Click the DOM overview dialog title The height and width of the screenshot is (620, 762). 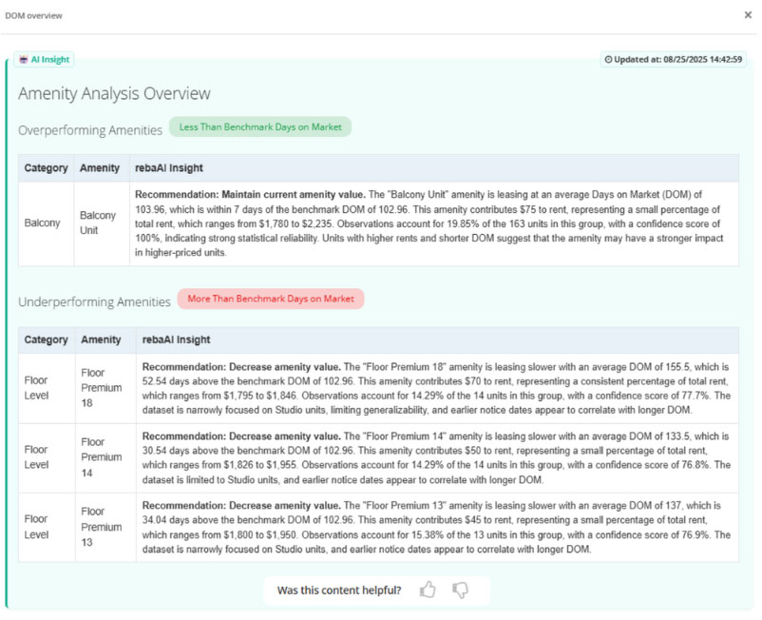tap(33, 15)
